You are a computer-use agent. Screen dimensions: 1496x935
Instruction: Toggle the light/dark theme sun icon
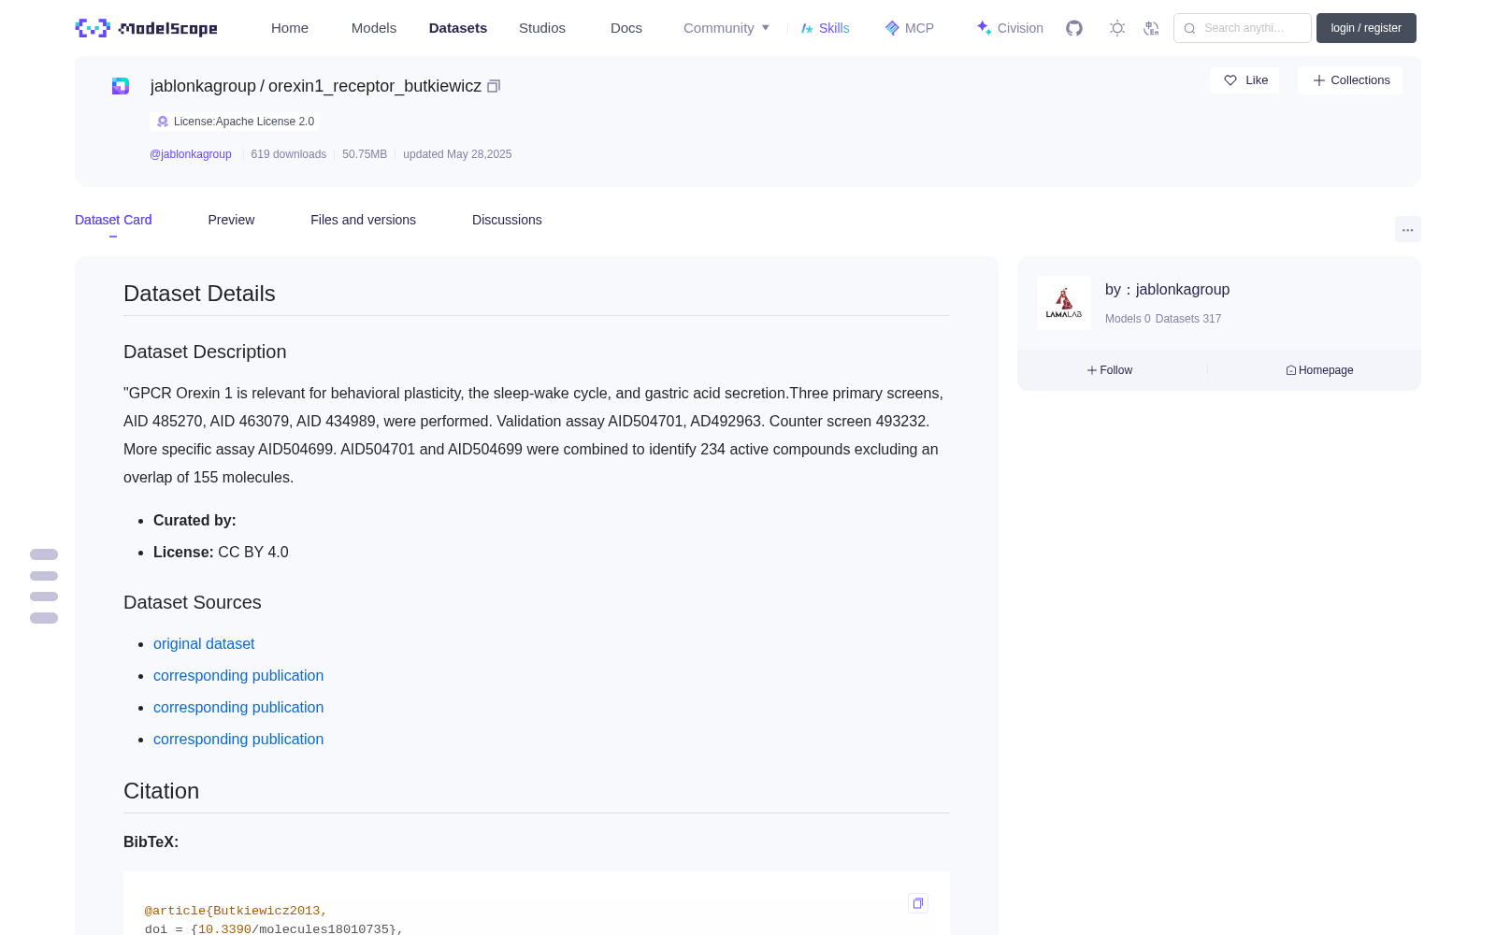pyautogui.click(x=1117, y=28)
